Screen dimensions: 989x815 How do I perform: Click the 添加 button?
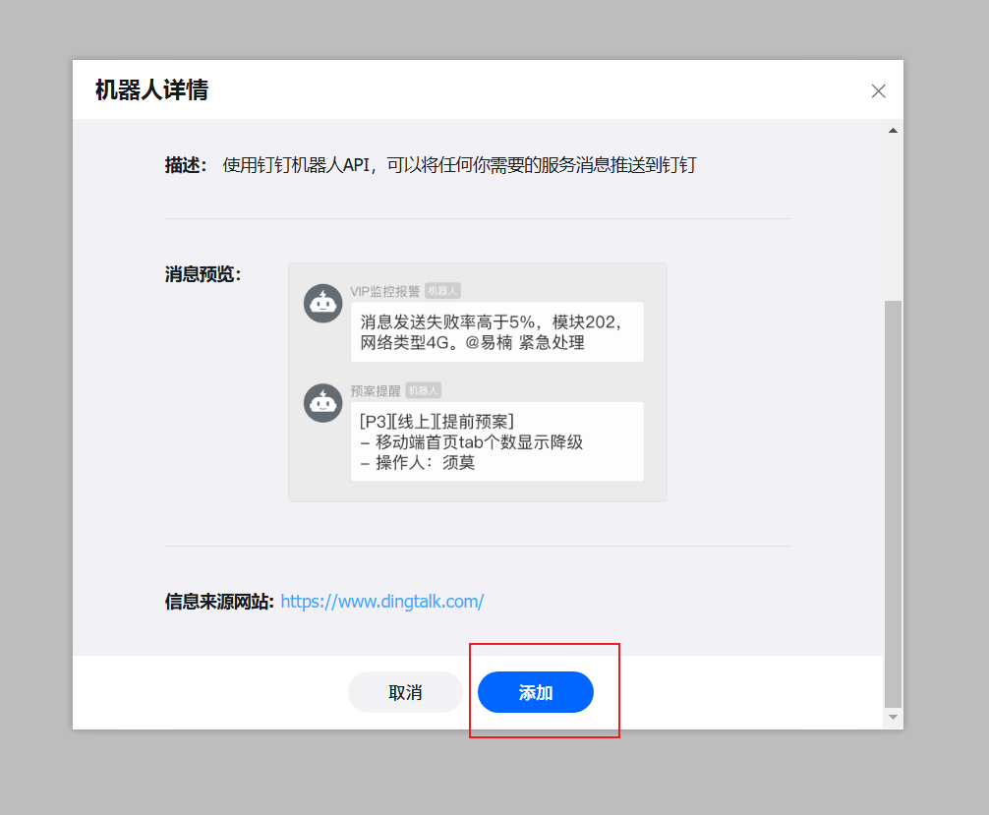tap(536, 692)
